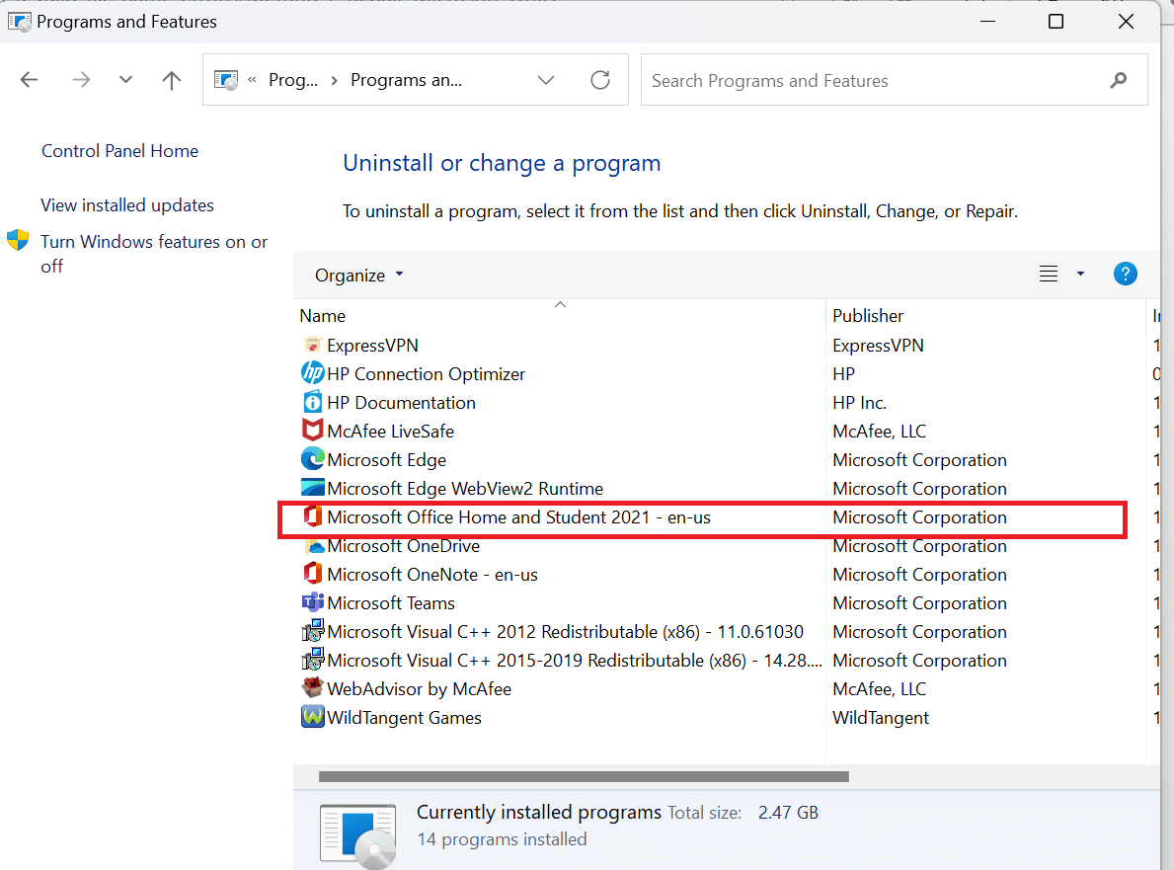Click the Edge WebView2 Runtime icon

click(x=312, y=488)
